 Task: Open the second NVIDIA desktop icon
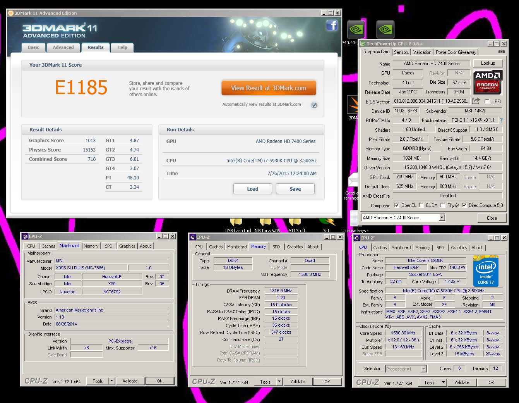[x=385, y=29]
